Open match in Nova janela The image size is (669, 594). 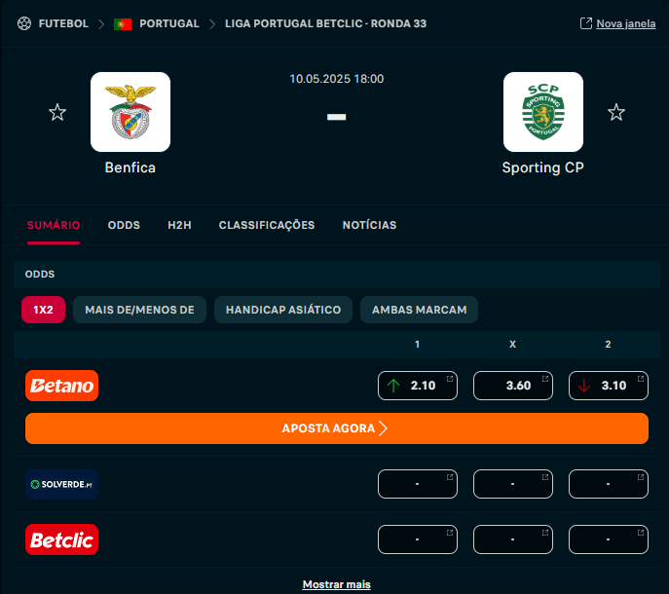tap(625, 24)
